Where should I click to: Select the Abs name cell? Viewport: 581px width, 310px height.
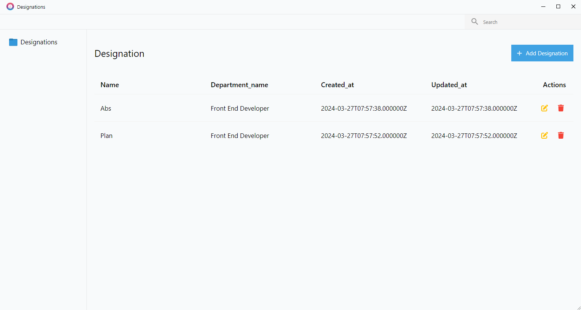[x=106, y=108]
